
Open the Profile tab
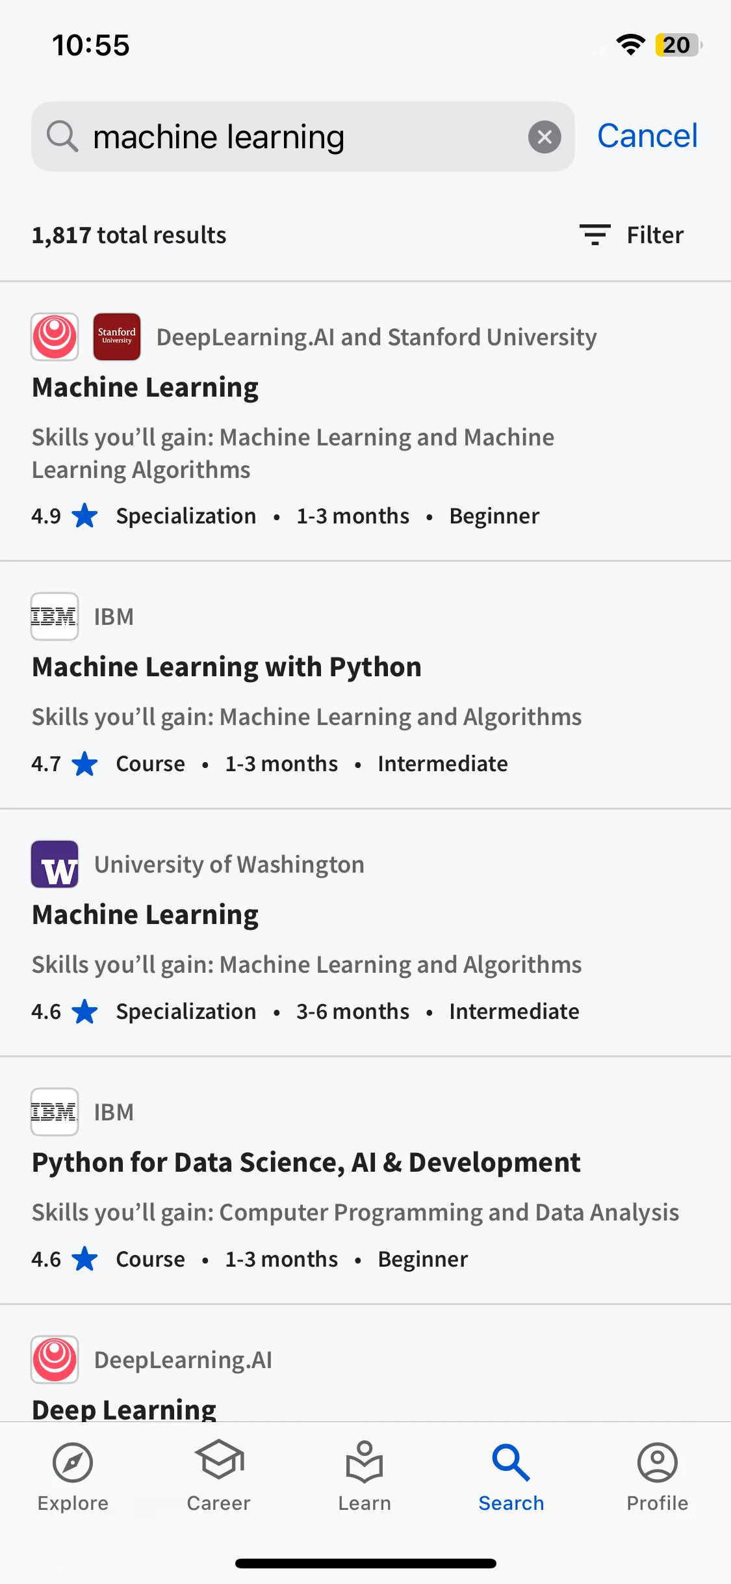click(657, 1477)
